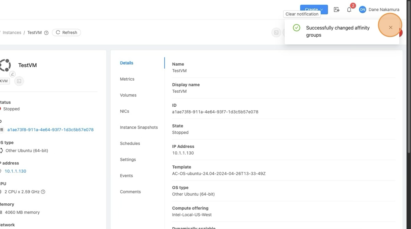Refresh the instance page
Screen dimensions: 411x229
coord(66,32)
